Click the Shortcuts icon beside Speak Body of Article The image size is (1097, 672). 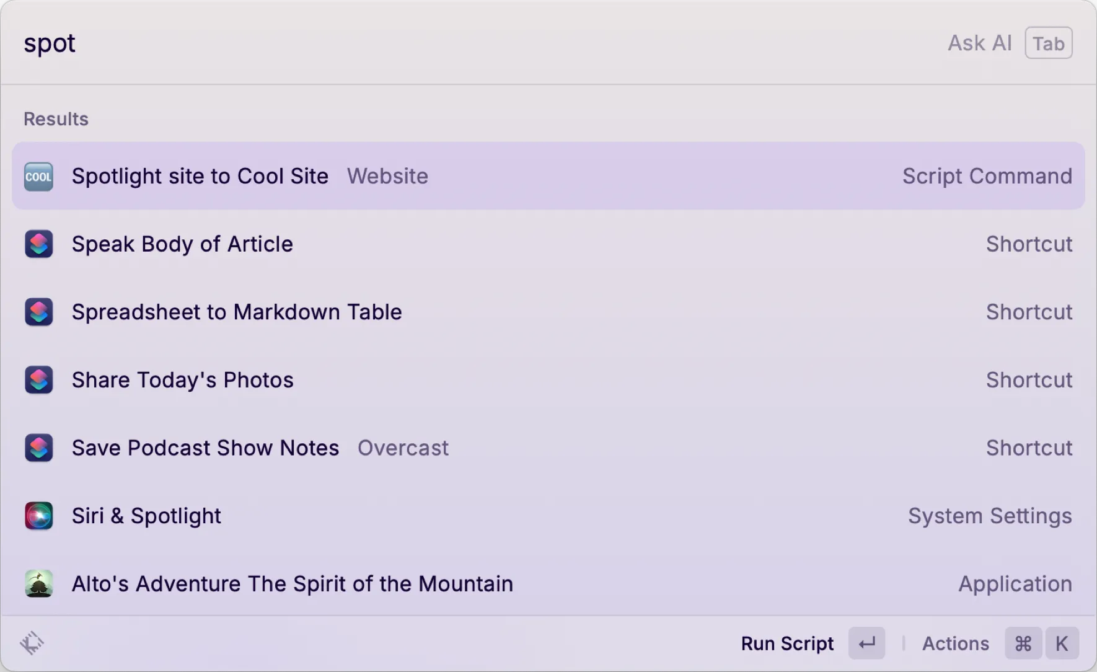(38, 244)
